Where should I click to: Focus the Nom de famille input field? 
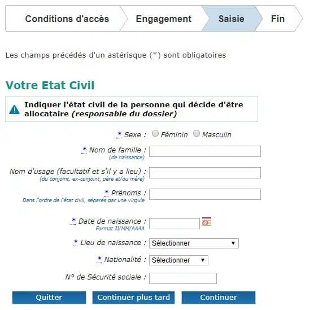tap(205, 151)
